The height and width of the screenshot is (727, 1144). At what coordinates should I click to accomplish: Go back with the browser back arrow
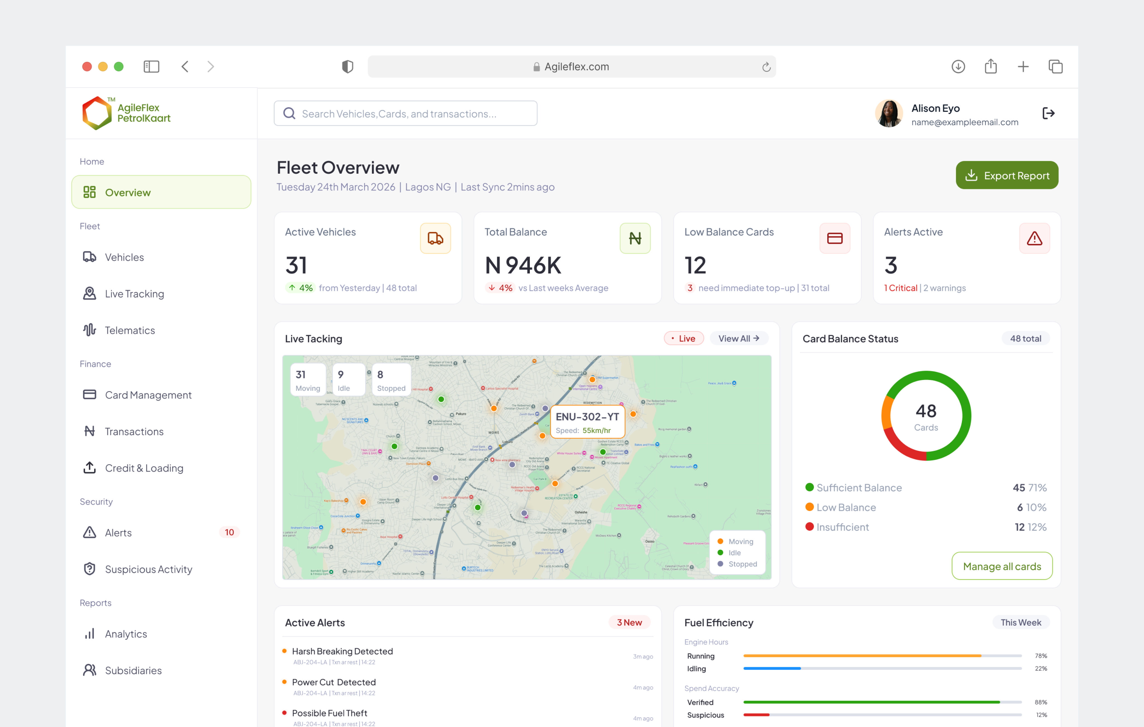pos(185,66)
